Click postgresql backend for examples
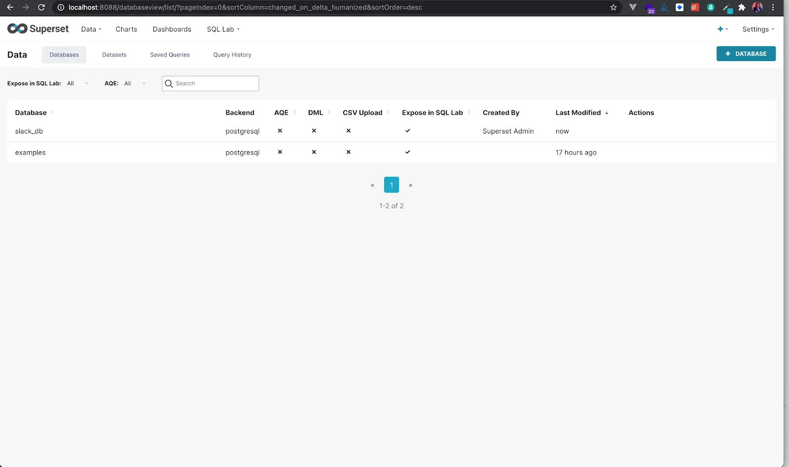Viewport: 789px width, 467px height. 243,152
